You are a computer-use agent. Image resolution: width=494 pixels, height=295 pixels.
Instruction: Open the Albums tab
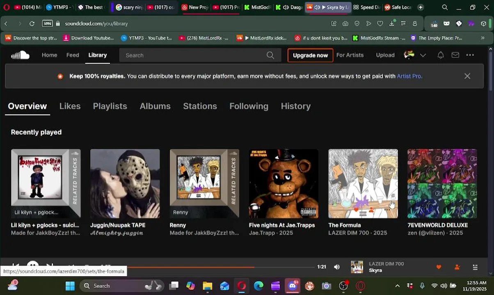click(155, 106)
